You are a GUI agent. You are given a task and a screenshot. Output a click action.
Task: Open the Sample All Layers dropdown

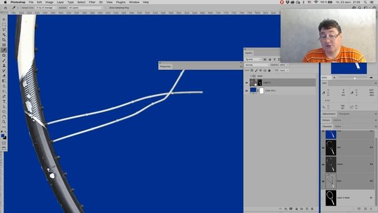point(85,8)
